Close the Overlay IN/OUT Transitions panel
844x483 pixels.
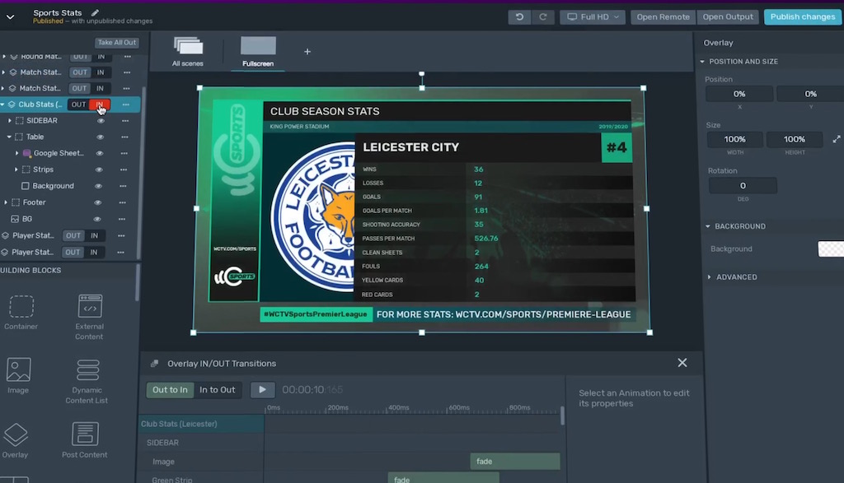[682, 363]
